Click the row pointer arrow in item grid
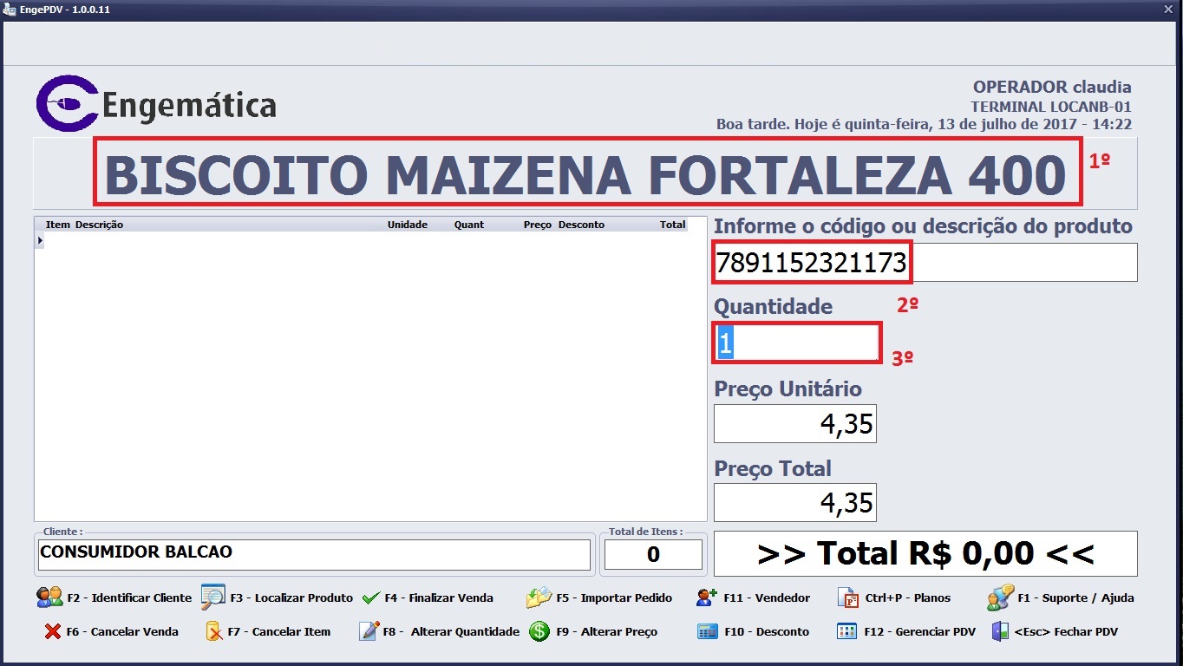The width and height of the screenshot is (1183, 666). point(39,240)
